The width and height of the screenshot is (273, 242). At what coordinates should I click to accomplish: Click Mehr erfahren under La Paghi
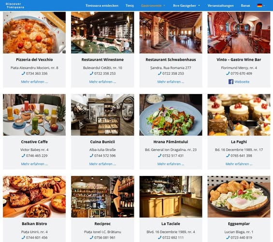click(239, 164)
